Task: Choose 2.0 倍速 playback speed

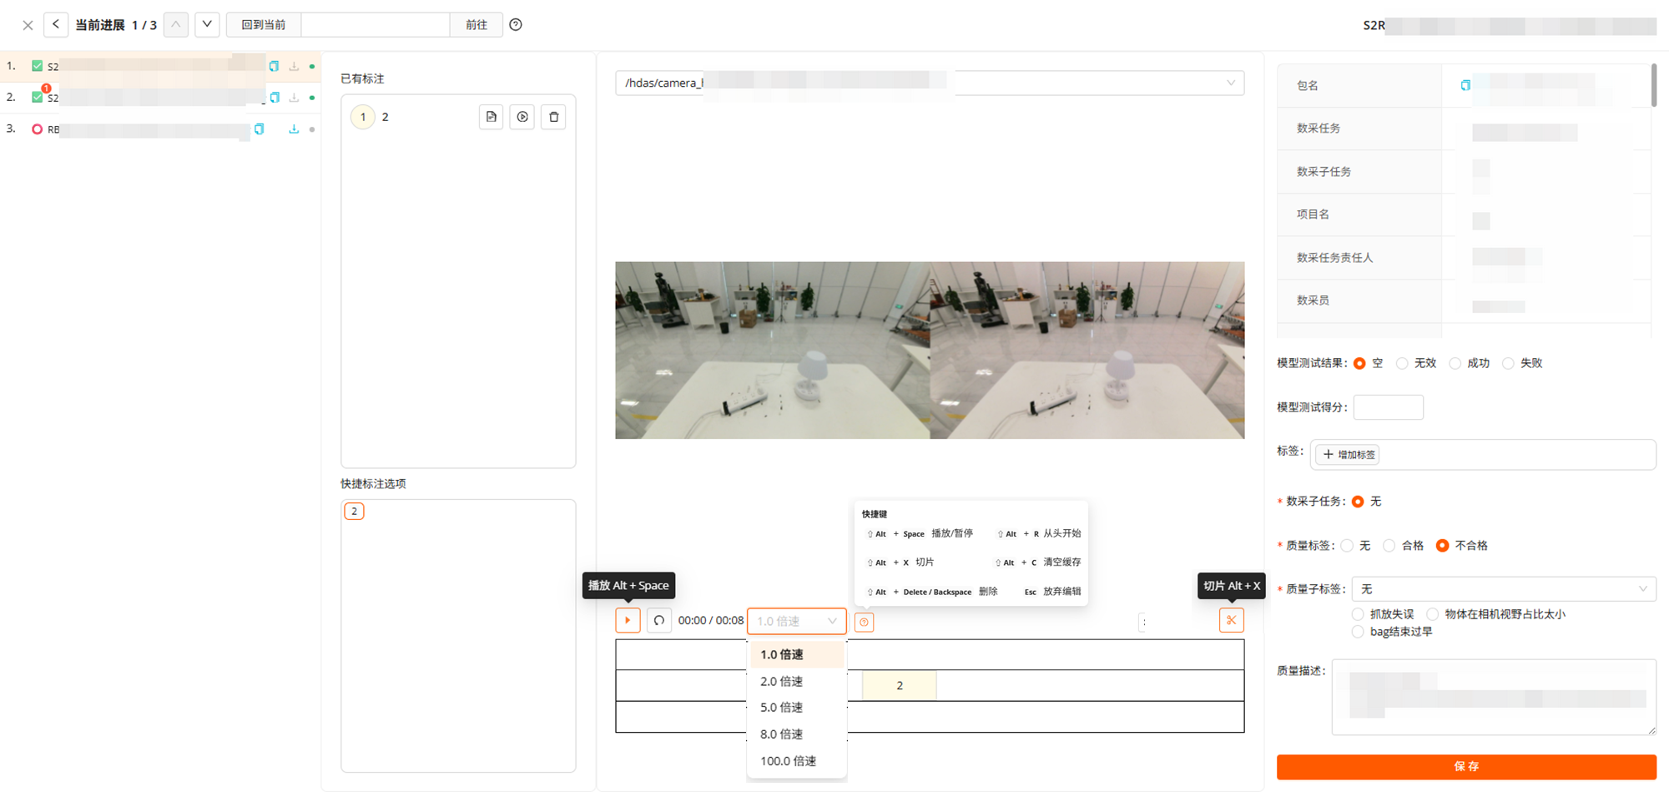Action: (x=781, y=681)
